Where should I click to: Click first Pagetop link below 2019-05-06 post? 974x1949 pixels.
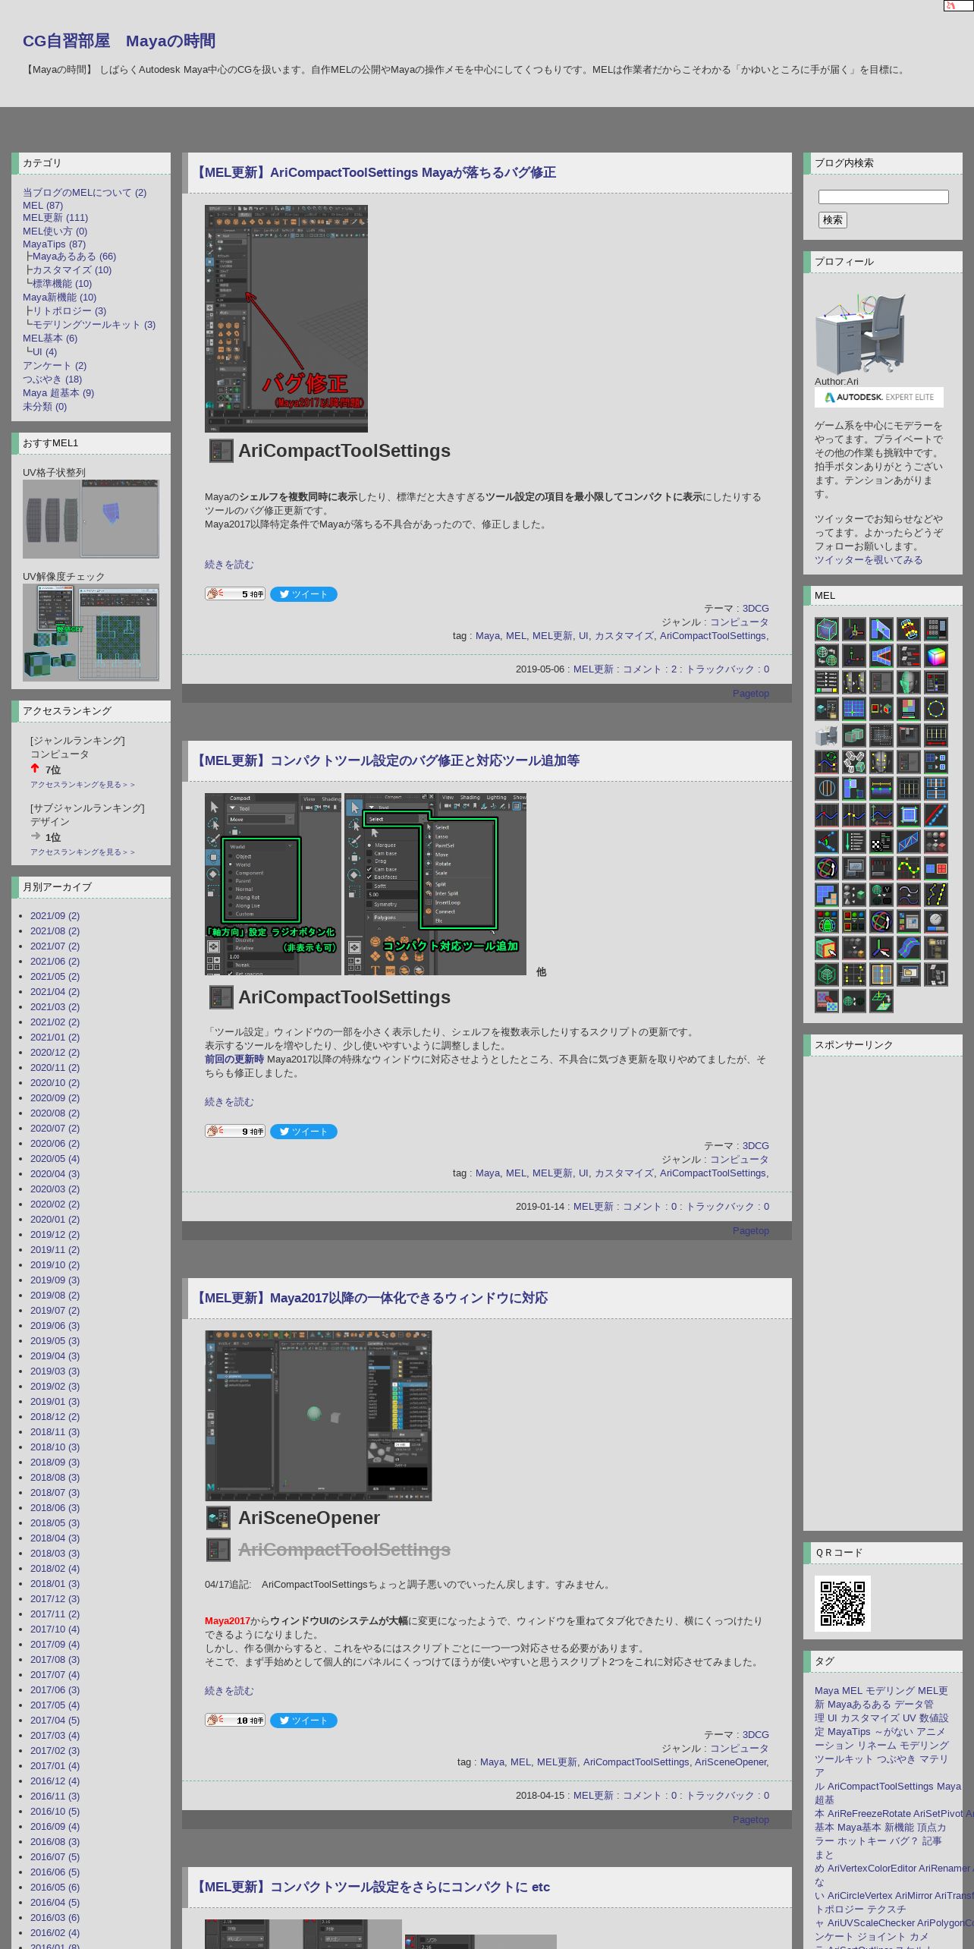tap(751, 693)
